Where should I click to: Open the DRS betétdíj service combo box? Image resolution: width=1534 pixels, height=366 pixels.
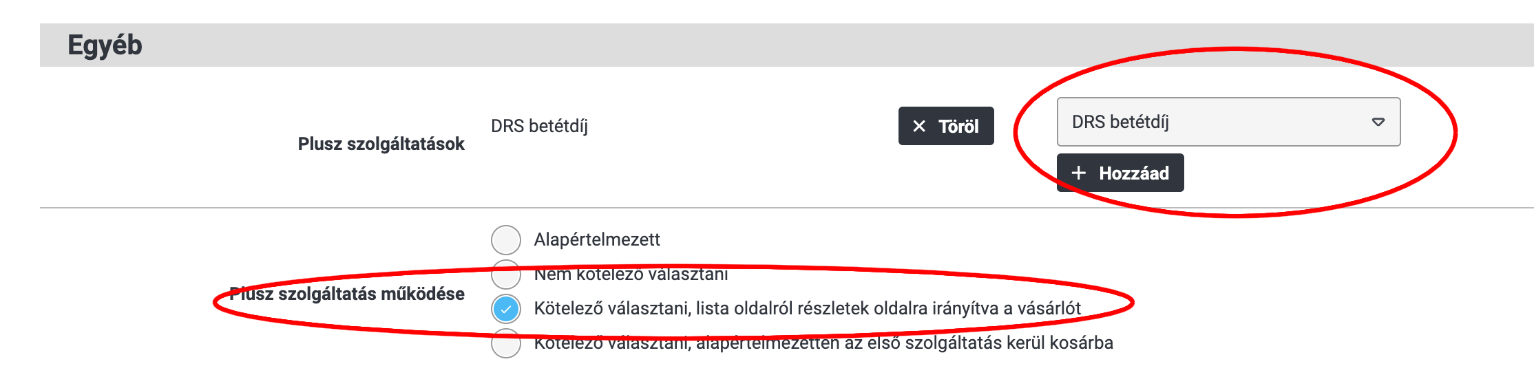pyautogui.click(x=1228, y=122)
